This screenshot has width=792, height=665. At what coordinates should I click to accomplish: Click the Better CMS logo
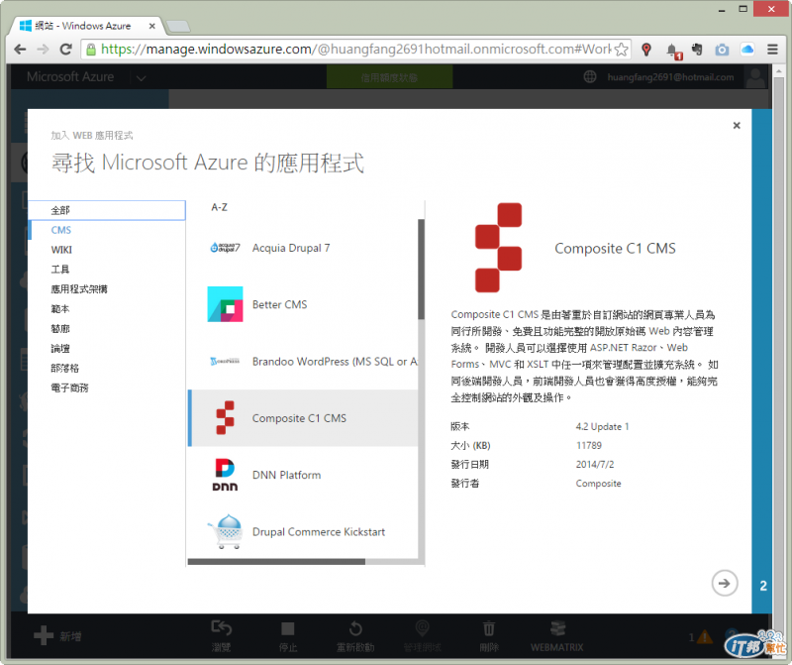pos(226,304)
